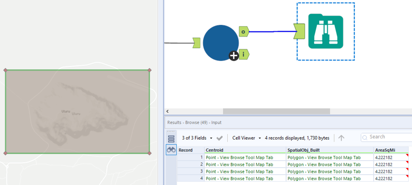The height and width of the screenshot is (185, 412).
Task: Click the SpatialObj_Built column header
Action: (x=330, y=150)
